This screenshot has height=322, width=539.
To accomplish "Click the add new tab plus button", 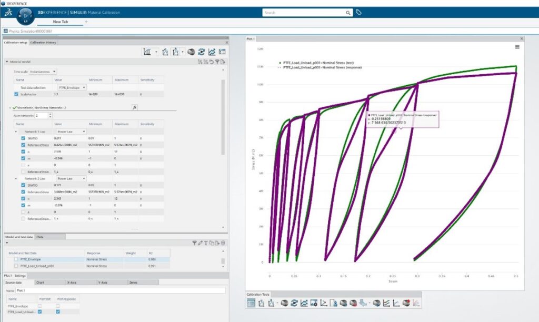I will coord(86,22).
